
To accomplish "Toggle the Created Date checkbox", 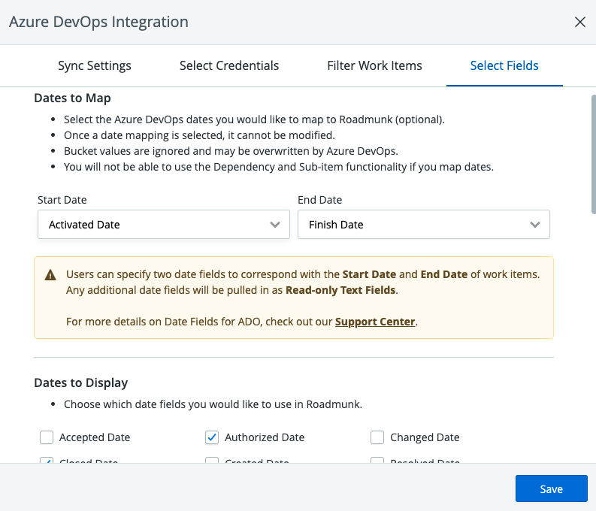I will (x=212, y=461).
